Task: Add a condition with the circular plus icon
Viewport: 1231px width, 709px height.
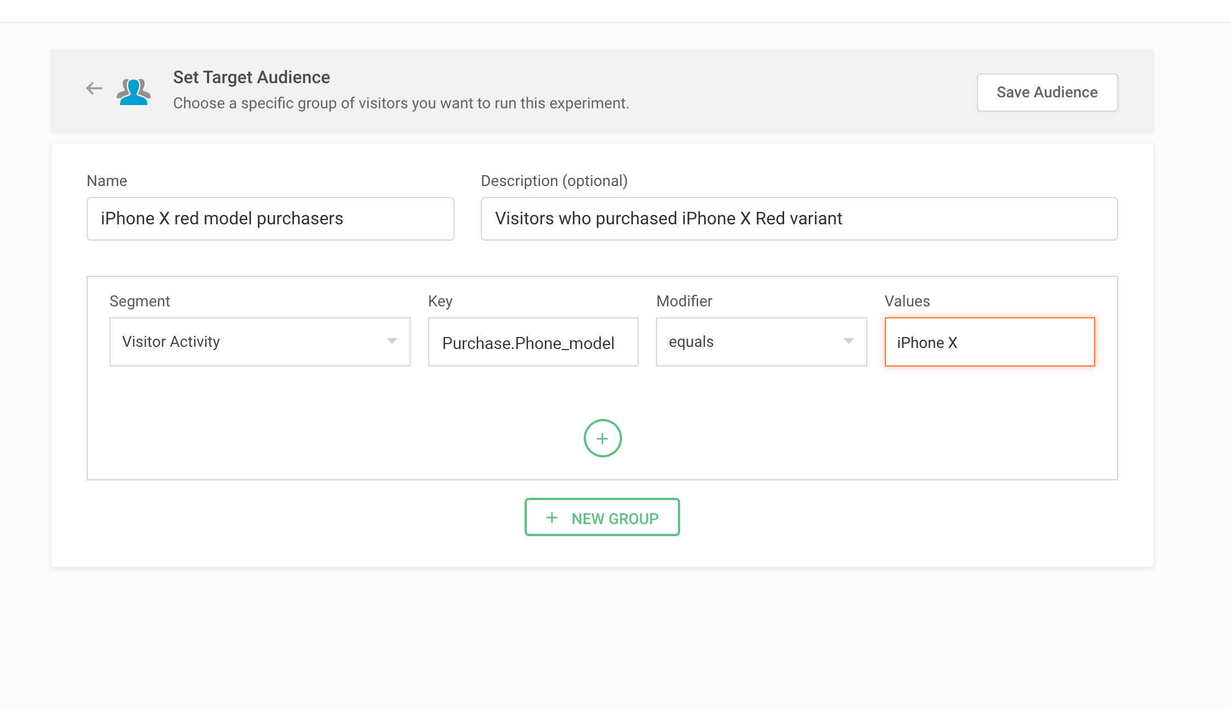Action: click(602, 438)
